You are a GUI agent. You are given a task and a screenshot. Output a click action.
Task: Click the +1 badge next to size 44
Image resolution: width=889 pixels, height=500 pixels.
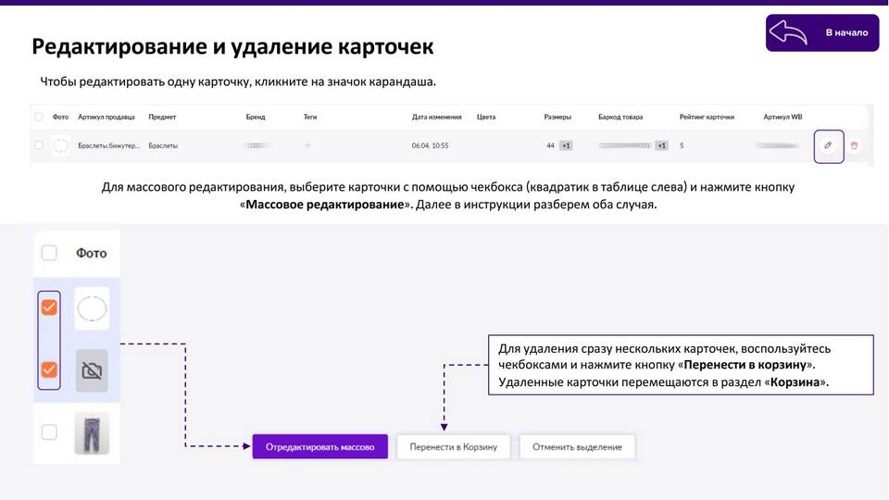(566, 145)
